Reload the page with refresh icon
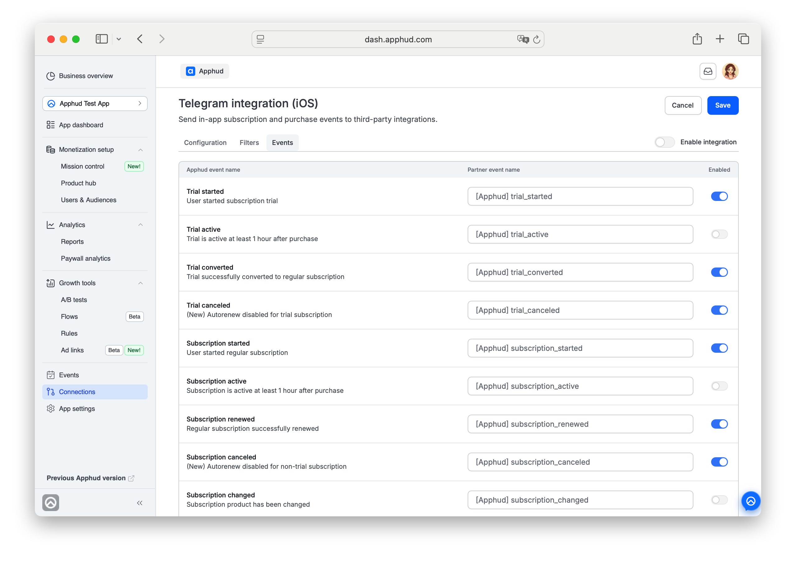The width and height of the screenshot is (796, 563). (536, 40)
